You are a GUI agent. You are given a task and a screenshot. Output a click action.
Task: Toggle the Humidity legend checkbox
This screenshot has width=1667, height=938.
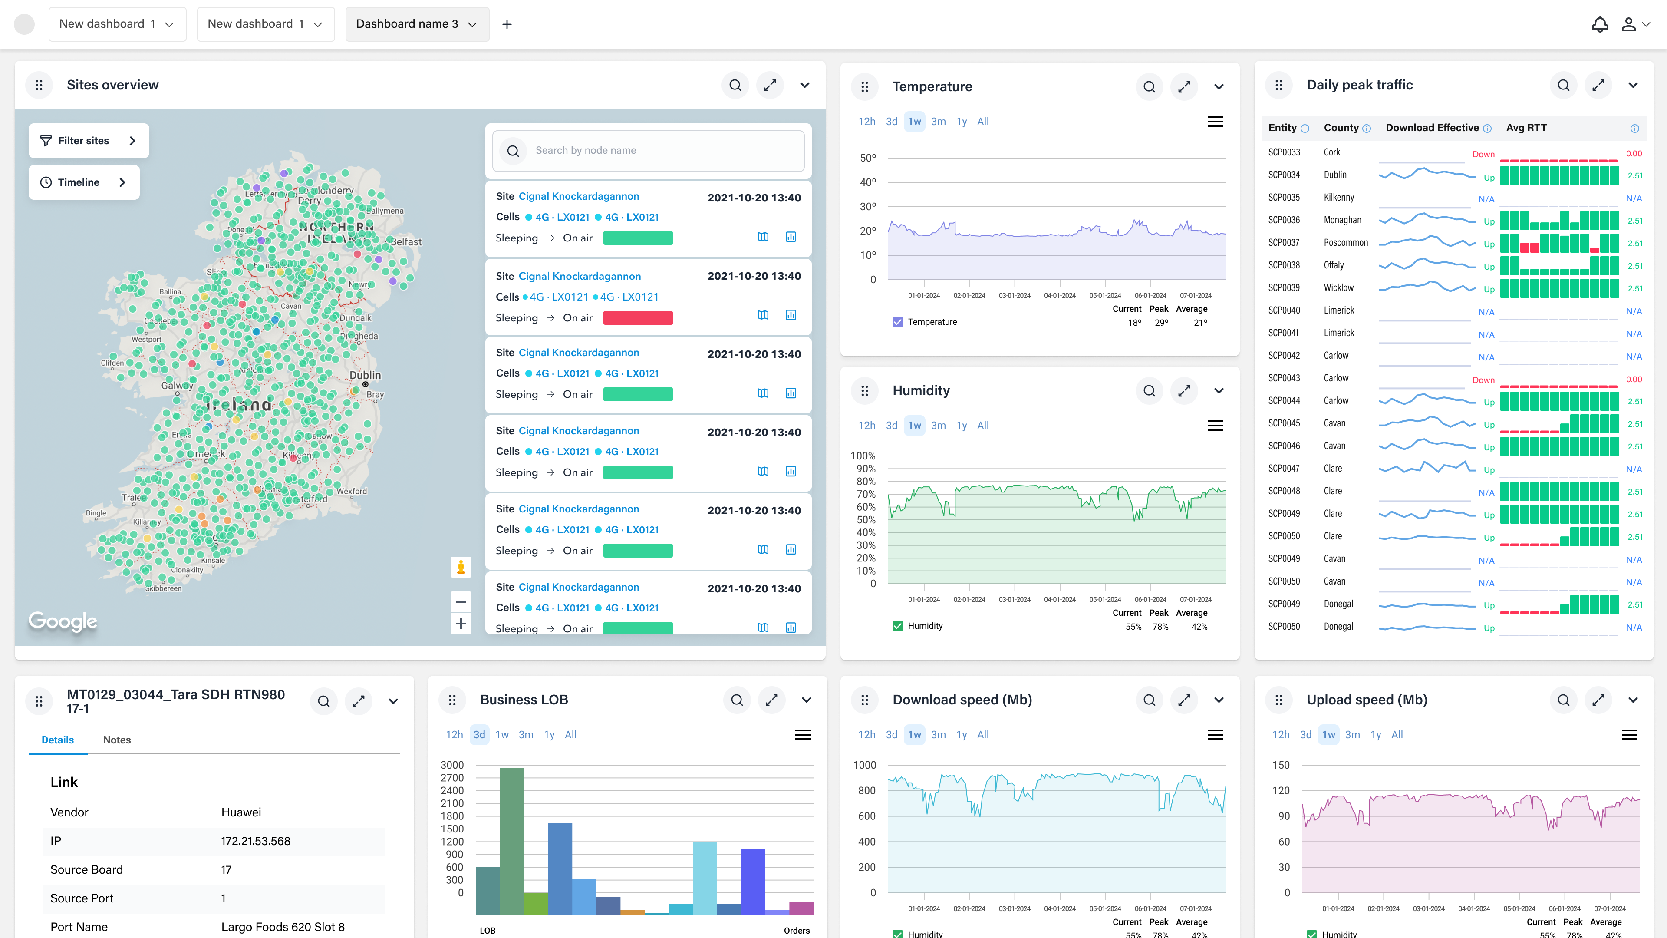898,626
